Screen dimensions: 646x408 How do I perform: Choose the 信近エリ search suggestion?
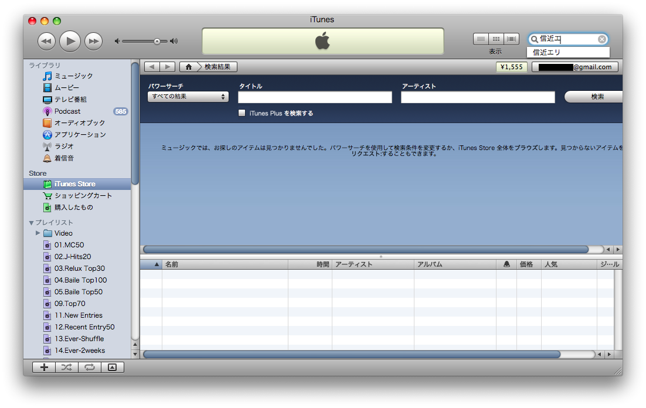click(x=568, y=52)
